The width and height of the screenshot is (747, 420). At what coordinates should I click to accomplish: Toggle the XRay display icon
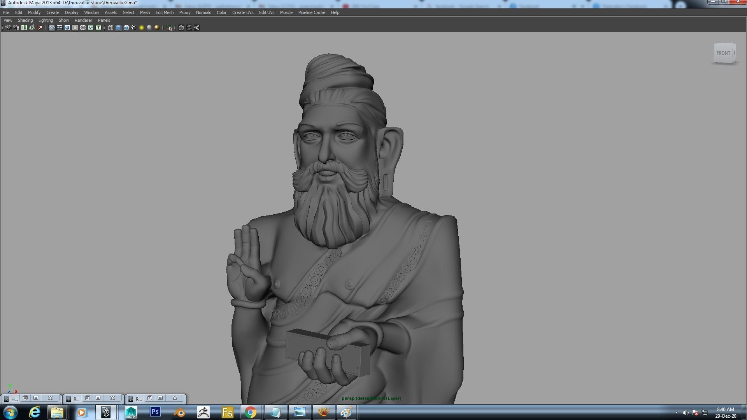point(181,28)
